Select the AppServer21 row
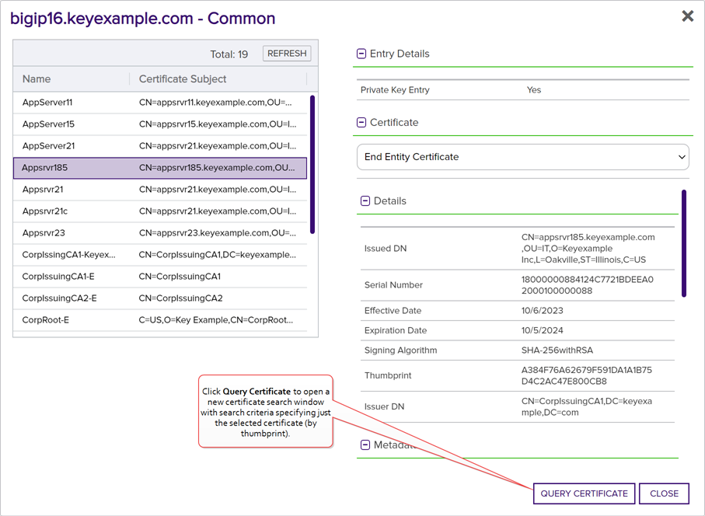Screen dimensions: 705x516 coord(160,146)
